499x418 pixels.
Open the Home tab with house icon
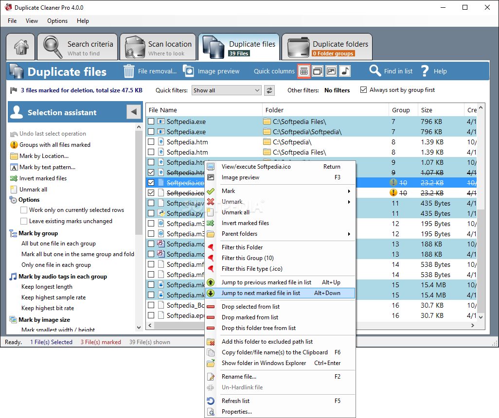click(x=21, y=47)
